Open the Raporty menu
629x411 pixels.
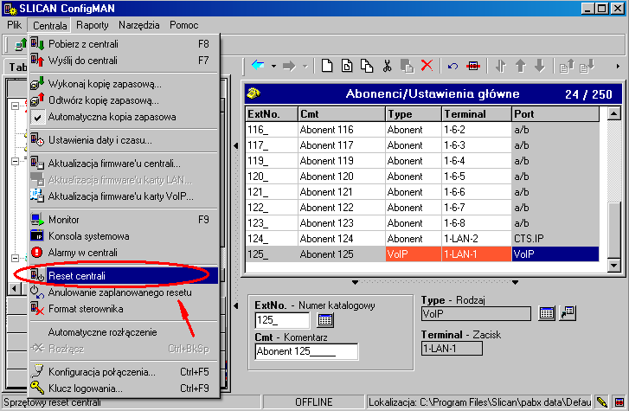[x=93, y=25]
